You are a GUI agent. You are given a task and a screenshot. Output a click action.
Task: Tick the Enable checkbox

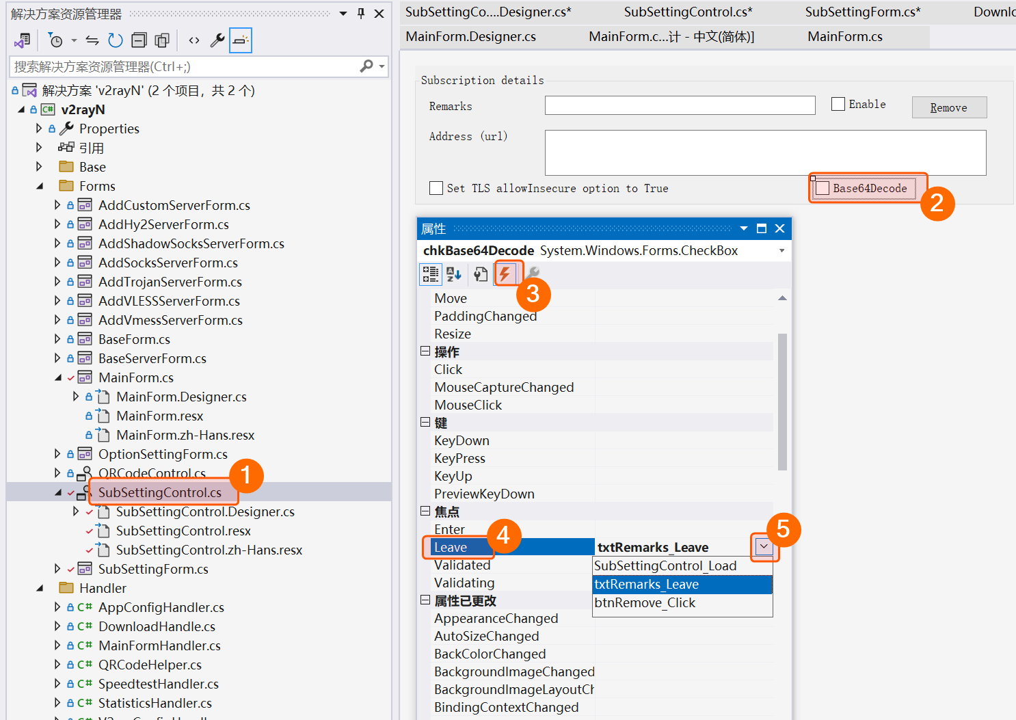point(838,104)
